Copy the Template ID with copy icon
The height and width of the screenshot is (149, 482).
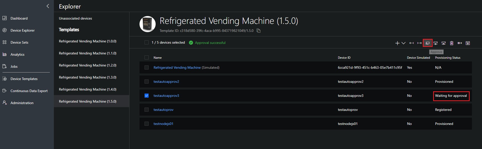coord(258,31)
